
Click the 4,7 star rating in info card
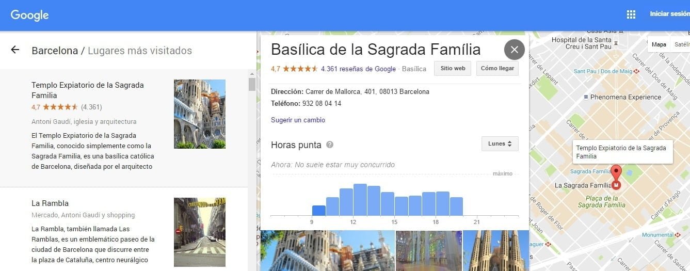294,69
